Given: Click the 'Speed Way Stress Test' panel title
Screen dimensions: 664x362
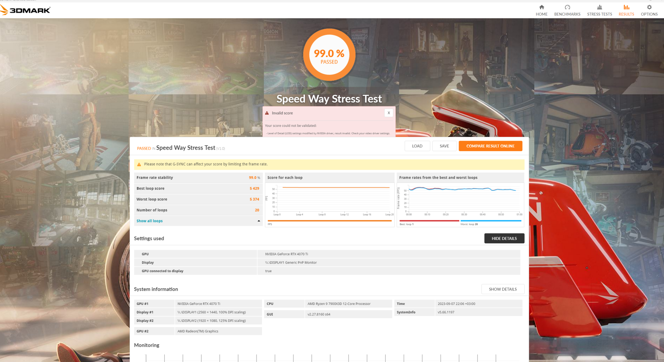Looking at the screenshot, I should [186, 148].
